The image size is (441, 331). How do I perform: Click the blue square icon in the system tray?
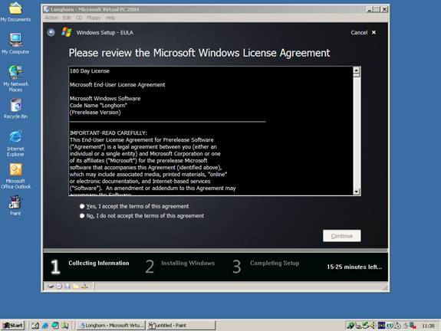[x=381, y=326]
